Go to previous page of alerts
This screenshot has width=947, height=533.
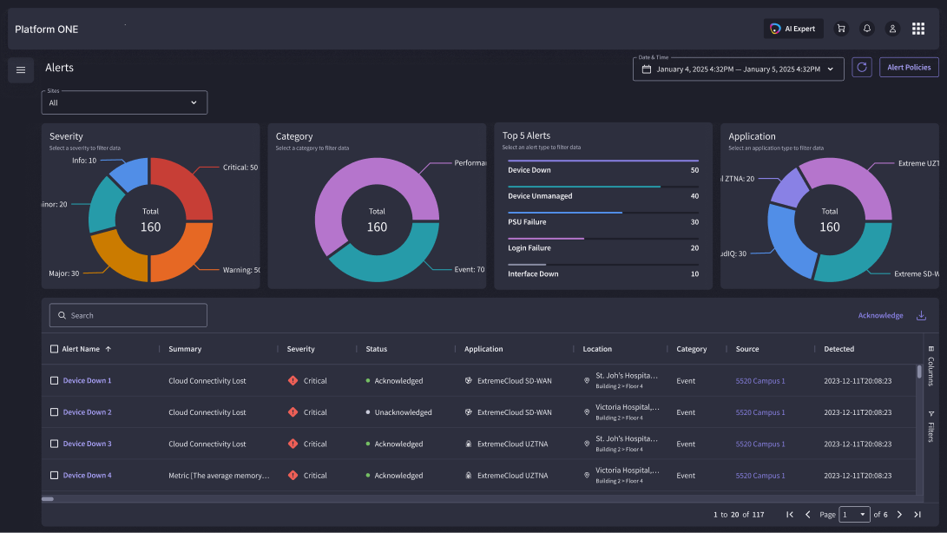[807, 514]
